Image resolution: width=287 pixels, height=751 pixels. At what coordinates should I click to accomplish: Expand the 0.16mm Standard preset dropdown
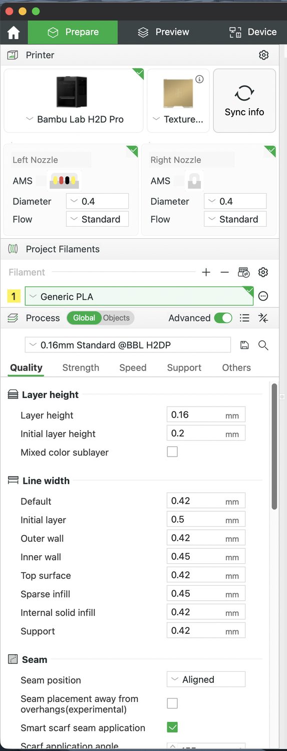pyautogui.click(x=128, y=345)
